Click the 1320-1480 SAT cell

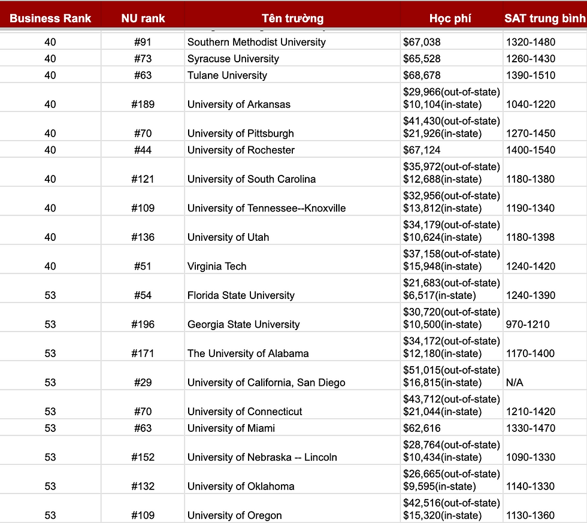point(545,41)
